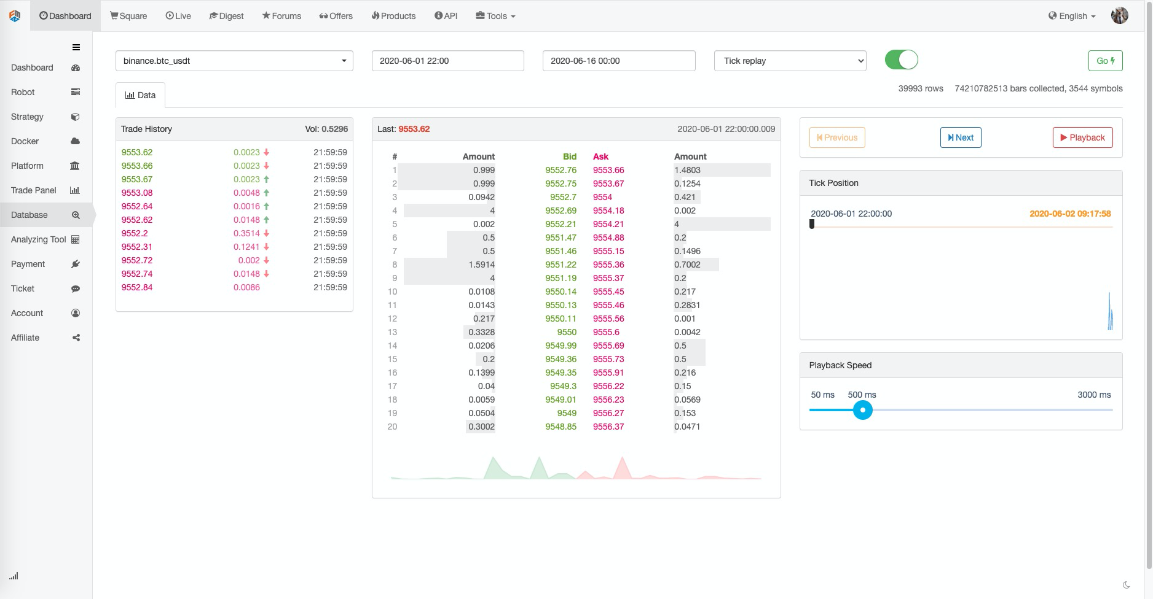This screenshot has width=1153, height=599.
Task: Click the Strategy cube icon
Action: tap(76, 117)
